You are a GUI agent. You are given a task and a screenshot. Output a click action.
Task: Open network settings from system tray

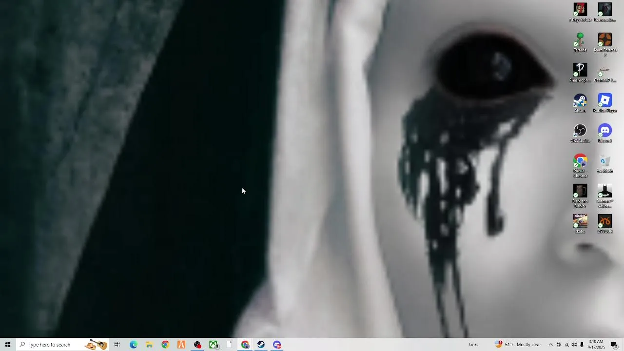pyautogui.click(x=566, y=345)
